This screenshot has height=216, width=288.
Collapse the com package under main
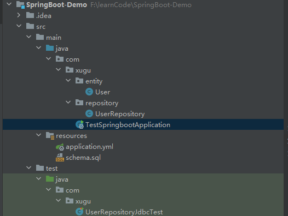tap(48, 58)
